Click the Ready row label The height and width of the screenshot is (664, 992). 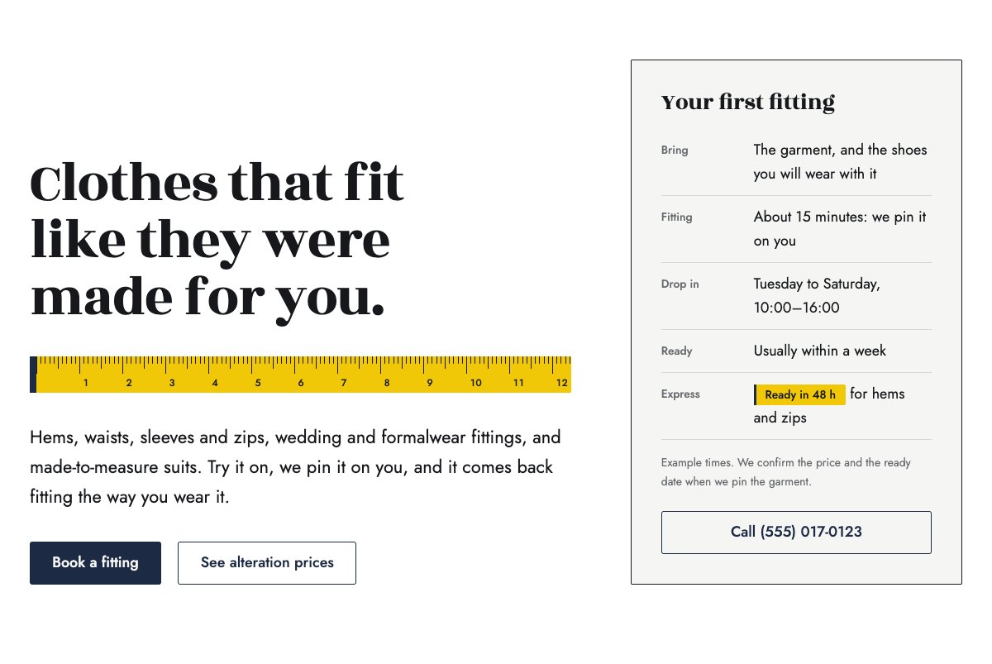coord(677,351)
